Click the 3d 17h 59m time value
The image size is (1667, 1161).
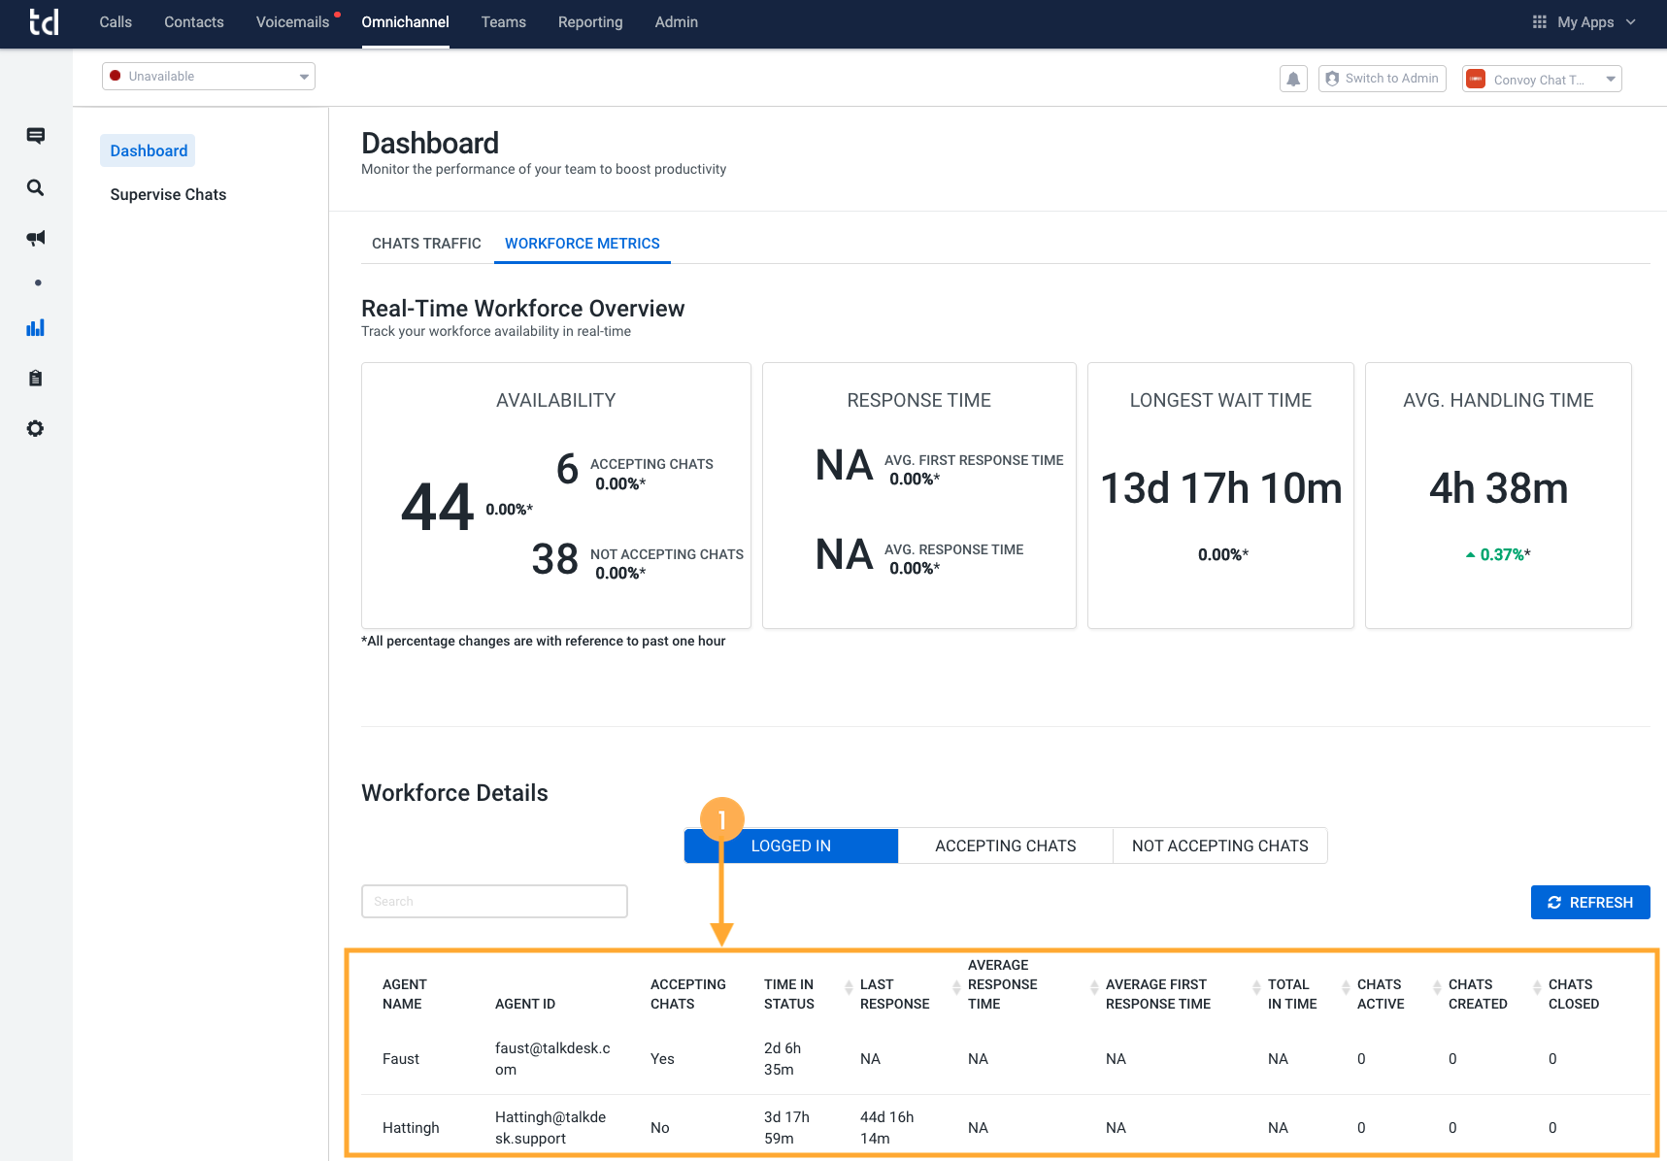coord(786,1128)
